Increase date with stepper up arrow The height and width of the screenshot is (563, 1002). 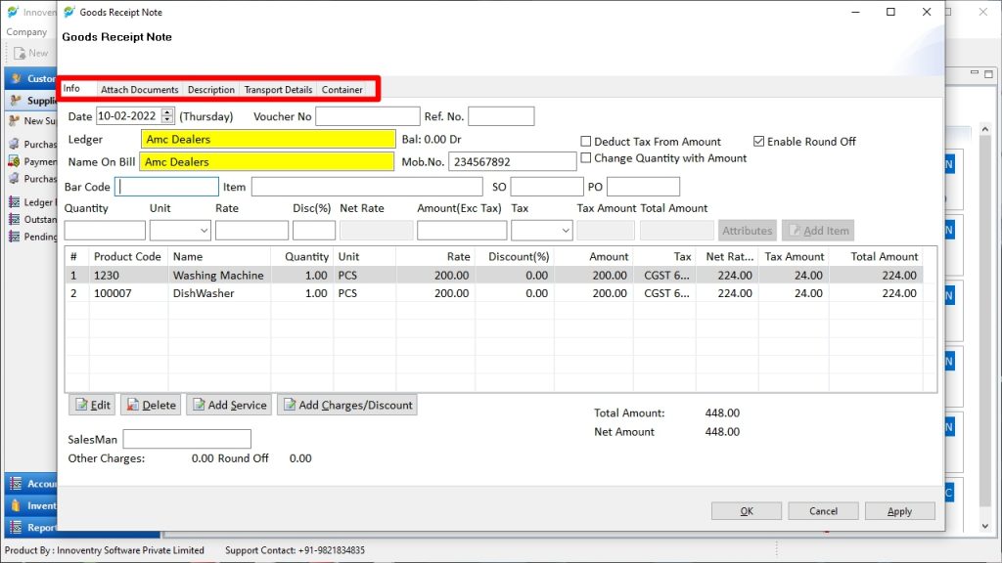coord(167,112)
